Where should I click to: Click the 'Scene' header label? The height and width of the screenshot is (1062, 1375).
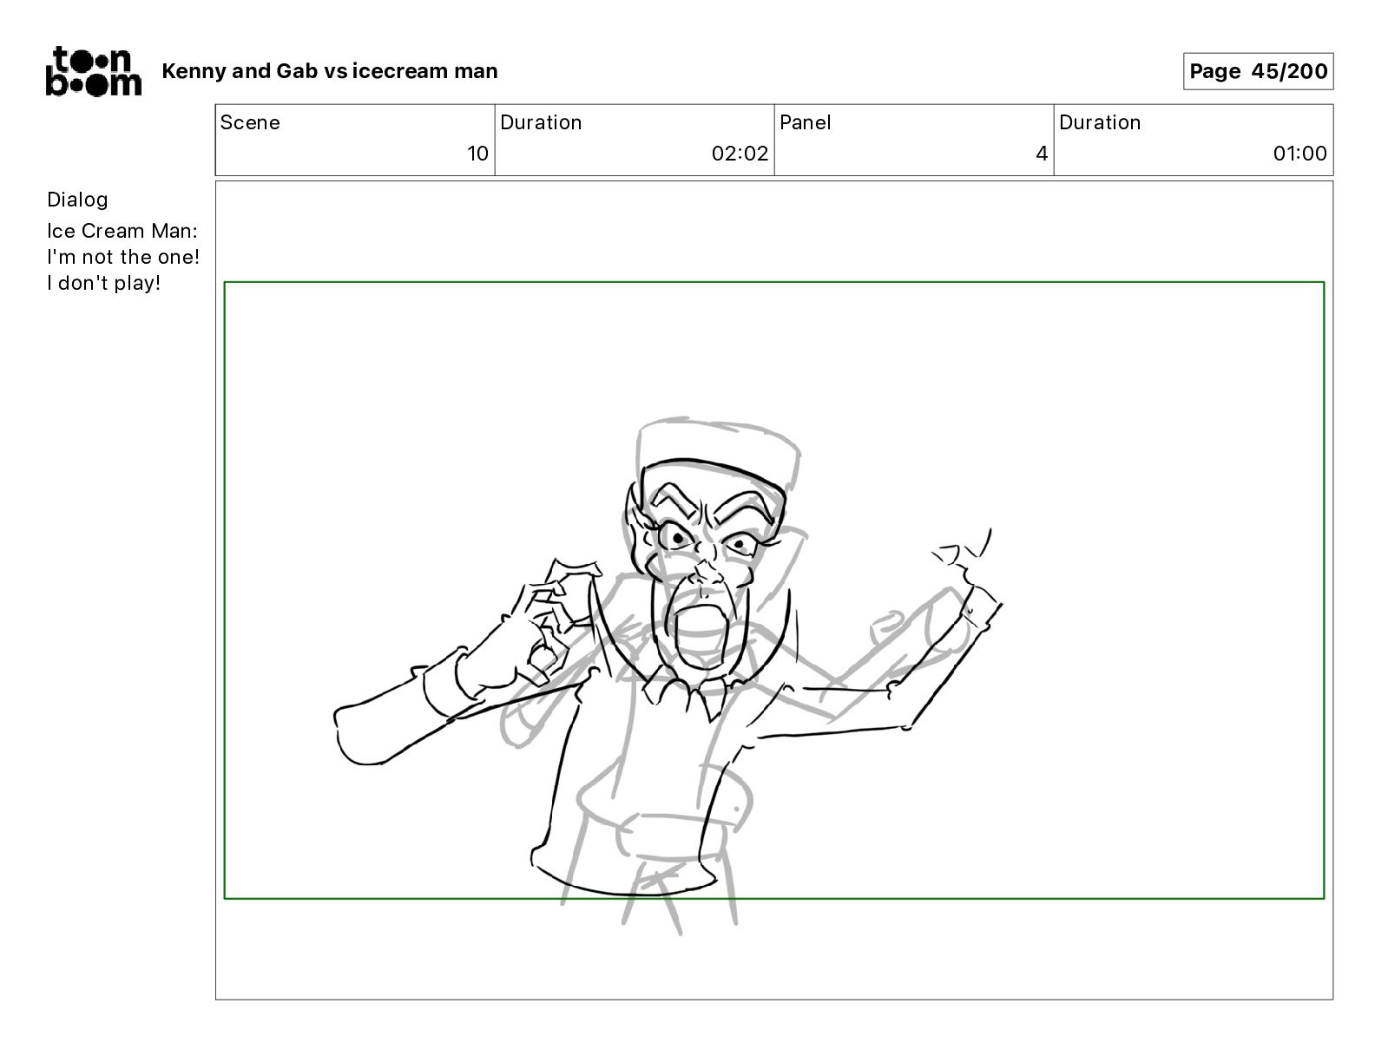pos(250,122)
